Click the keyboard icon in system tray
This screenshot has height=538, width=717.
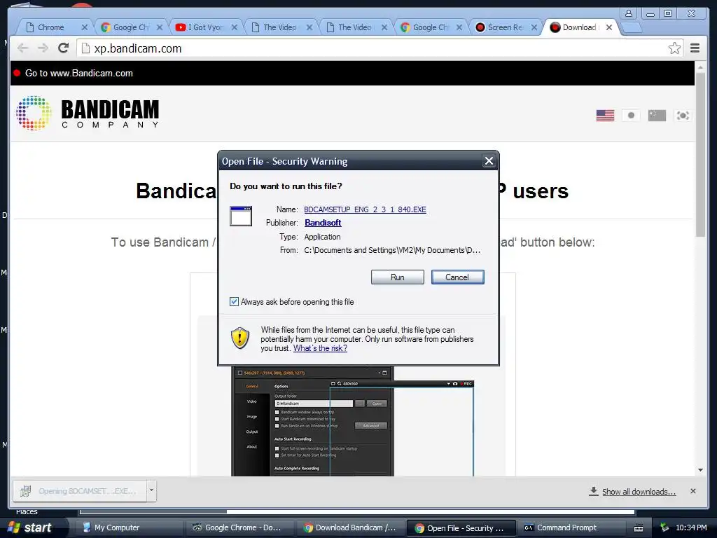(639, 528)
